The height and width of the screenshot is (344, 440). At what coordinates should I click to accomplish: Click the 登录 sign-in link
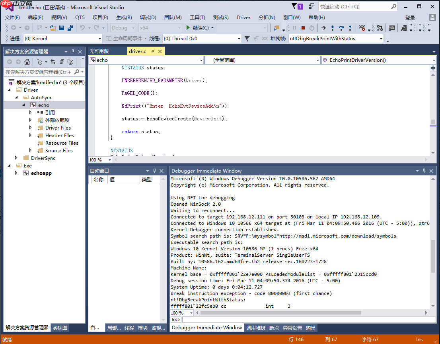pyautogui.click(x=410, y=17)
